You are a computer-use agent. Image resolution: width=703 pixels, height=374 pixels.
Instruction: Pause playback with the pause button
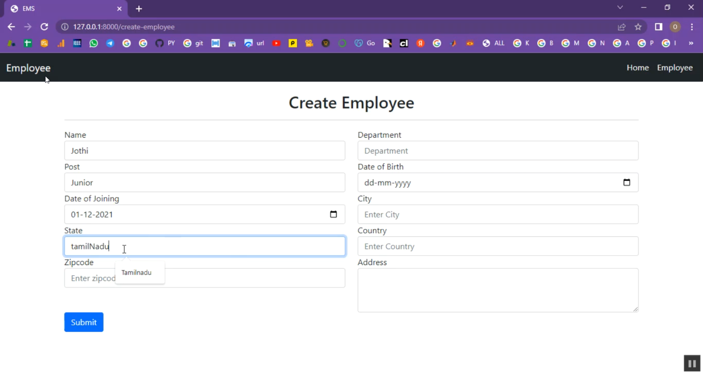coord(692,363)
